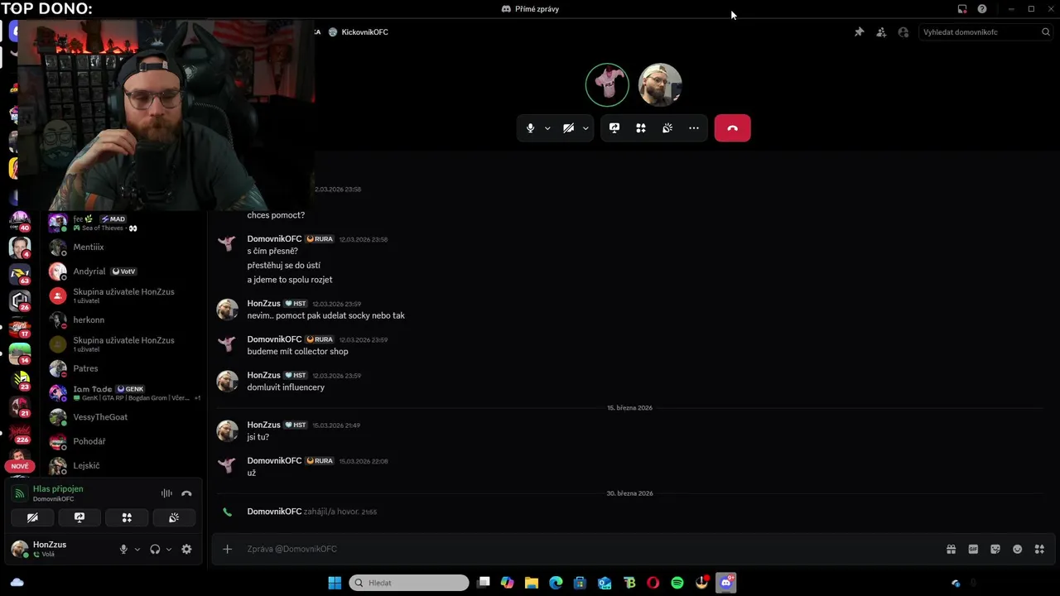Turn on camera from voice panel

click(32, 517)
